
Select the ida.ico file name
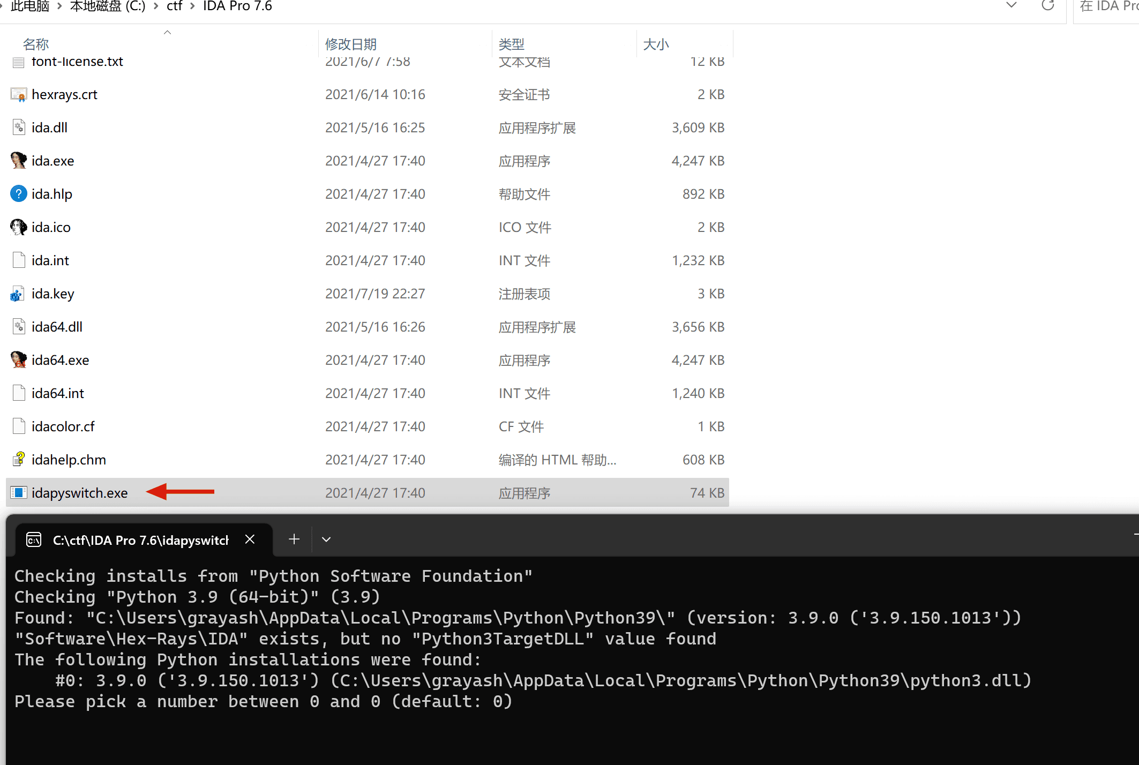click(x=51, y=228)
